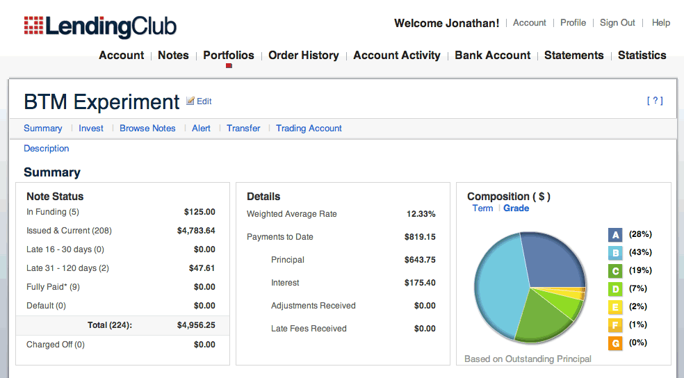Open the Portfolios menu

pos(229,56)
